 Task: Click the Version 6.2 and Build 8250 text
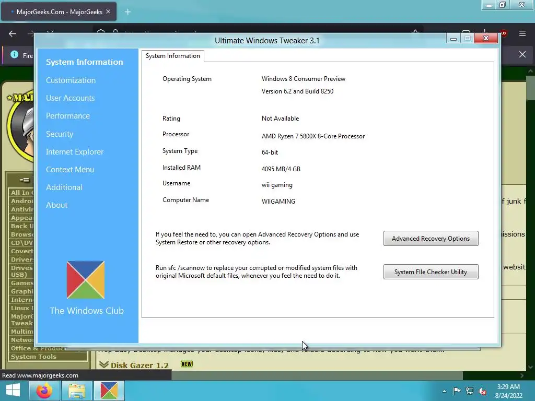[x=297, y=91]
